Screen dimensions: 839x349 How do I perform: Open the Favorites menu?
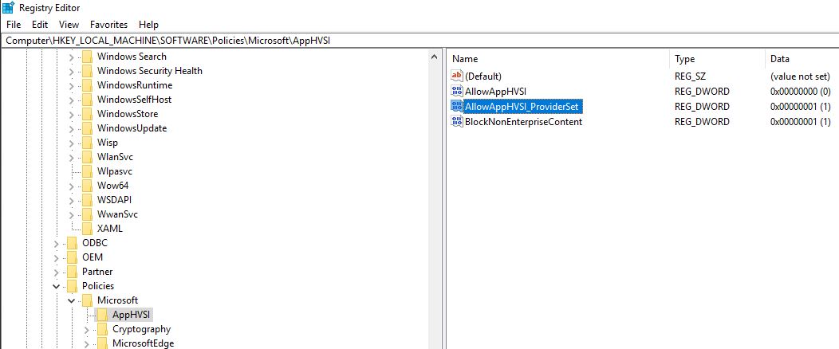[x=108, y=25]
